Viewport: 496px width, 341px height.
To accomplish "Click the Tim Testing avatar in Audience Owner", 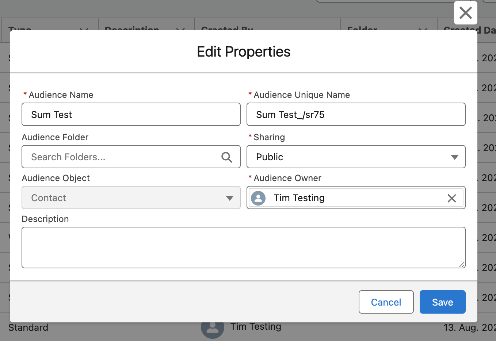I will [x=258, y=198].
